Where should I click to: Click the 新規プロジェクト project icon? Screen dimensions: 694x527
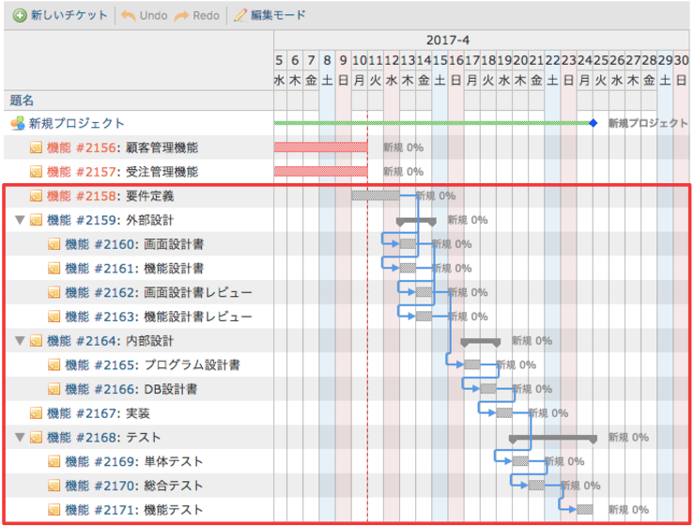[18, 123]
